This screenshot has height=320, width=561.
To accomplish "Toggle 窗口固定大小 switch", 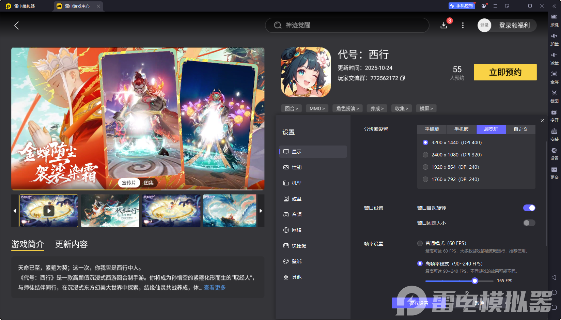I will tap(529, 223).
